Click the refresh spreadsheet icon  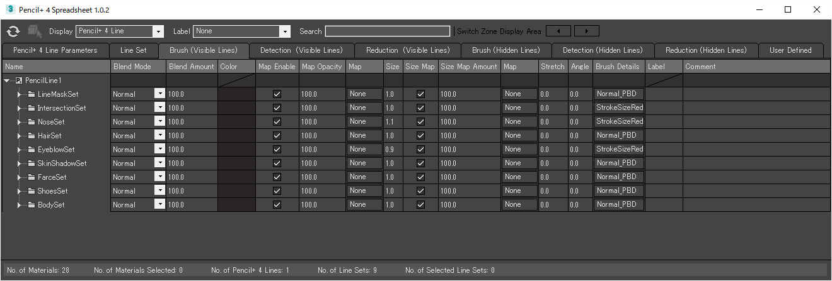(x=13, y=31)
